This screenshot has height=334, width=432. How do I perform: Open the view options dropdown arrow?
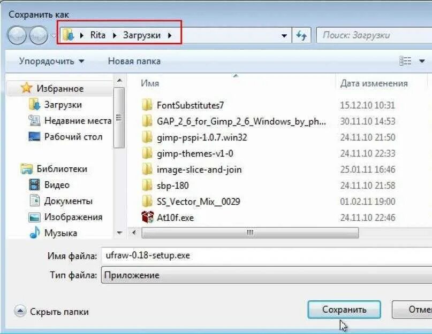click(421, 61)
